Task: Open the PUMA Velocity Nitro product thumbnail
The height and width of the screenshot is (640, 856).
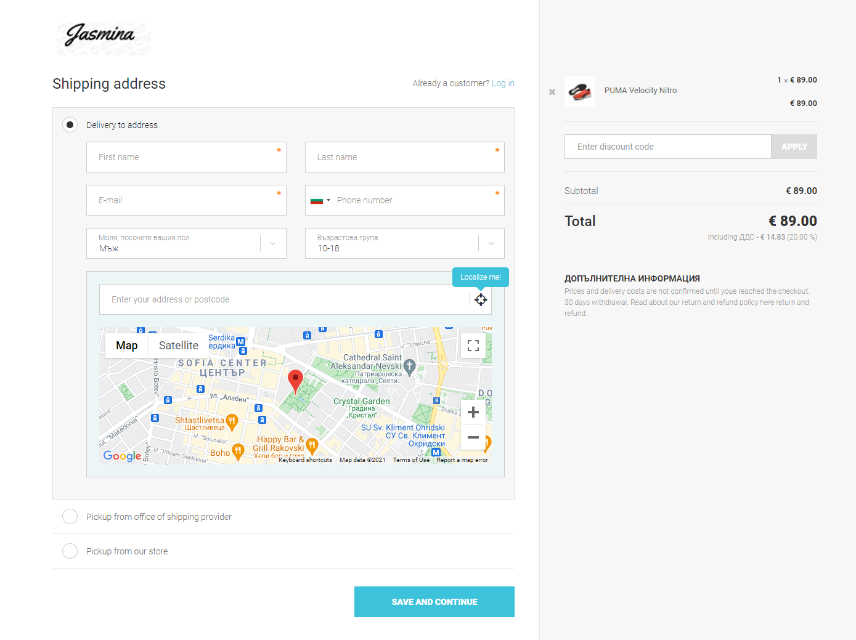Action: [x=580, y=92]
